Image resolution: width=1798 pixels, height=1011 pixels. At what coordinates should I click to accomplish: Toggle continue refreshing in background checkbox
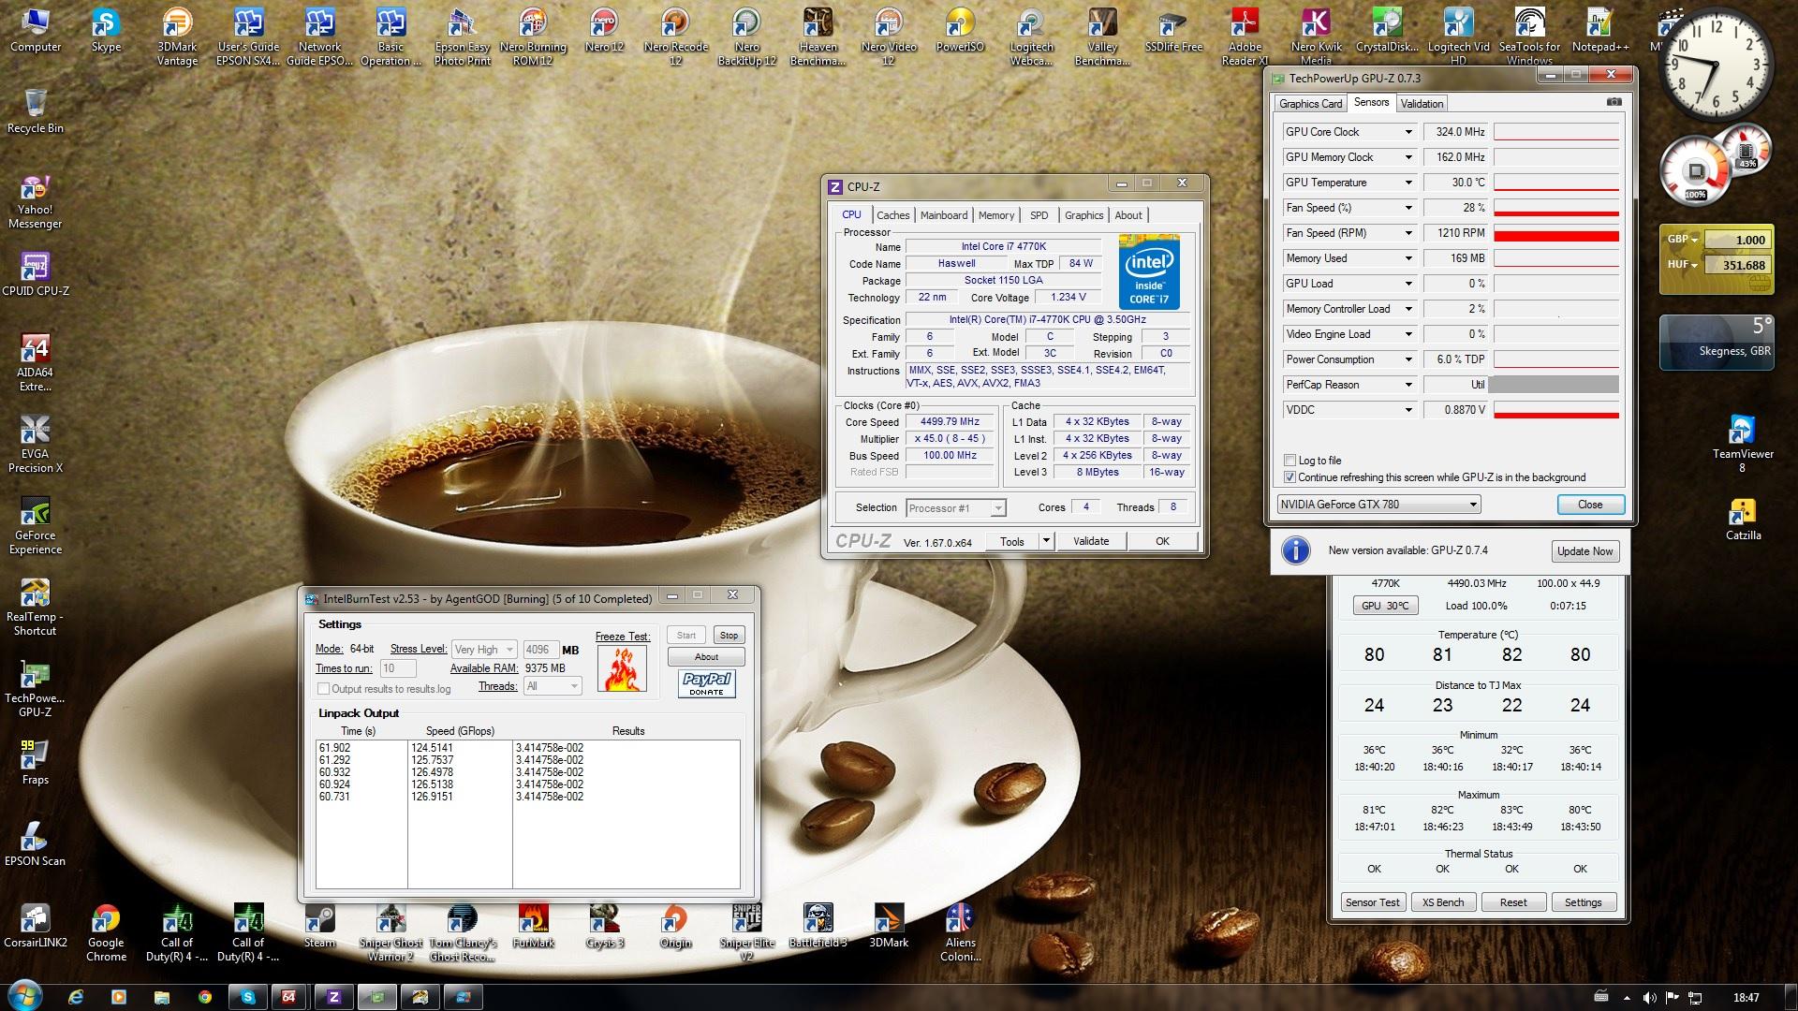(1290, 477)
